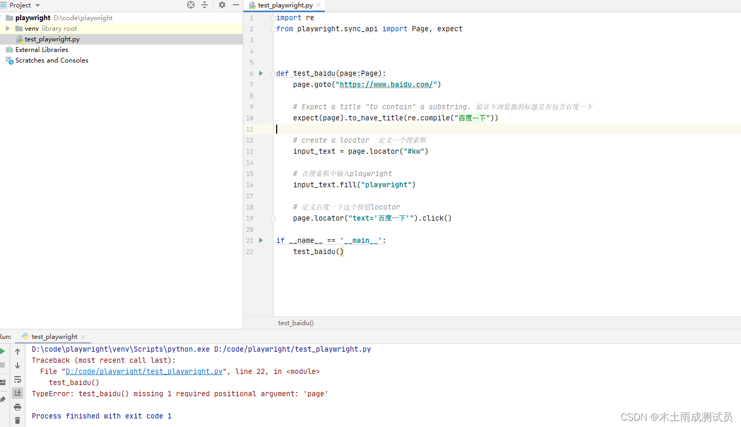Click 'from playwright.sync_api import' line

point(369,29)
